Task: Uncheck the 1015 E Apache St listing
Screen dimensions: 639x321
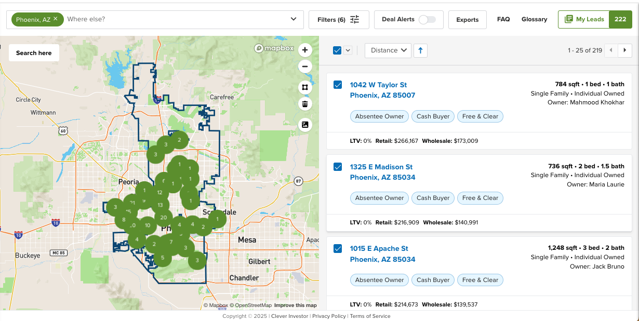Action: click(338, 249)
